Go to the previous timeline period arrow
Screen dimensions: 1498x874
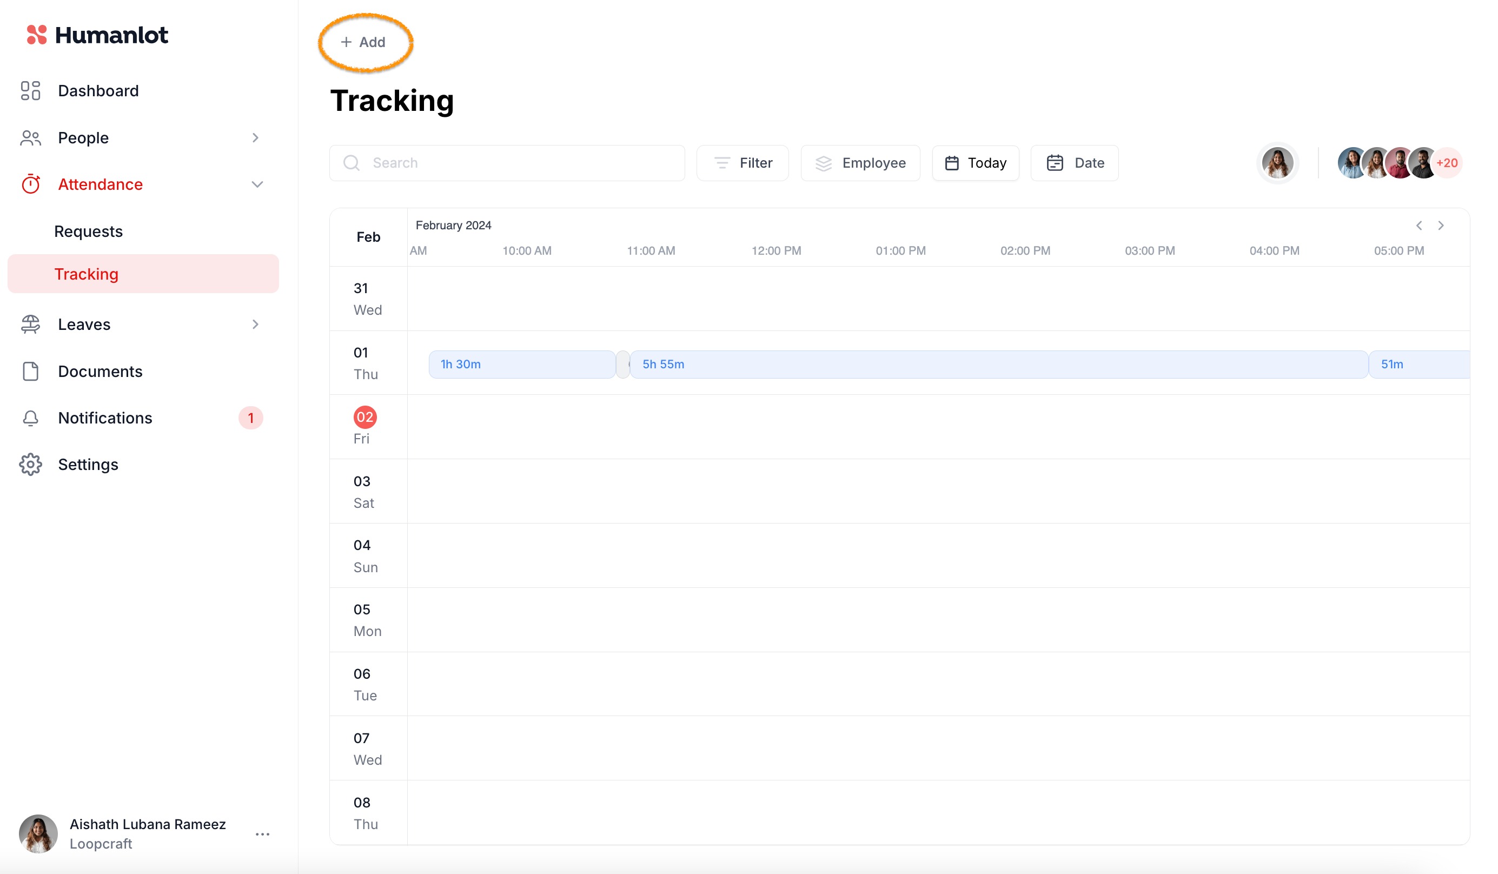pyautogui.click(x=1419, y=226)
